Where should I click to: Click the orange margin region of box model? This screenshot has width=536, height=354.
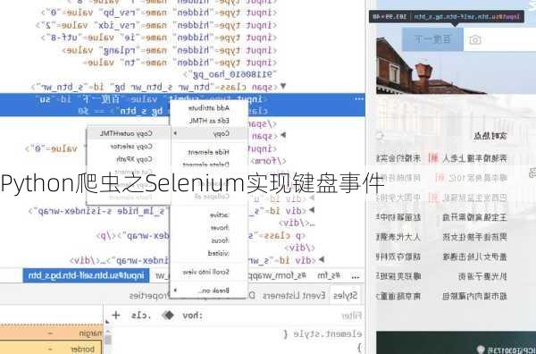[x=51, y=332]
